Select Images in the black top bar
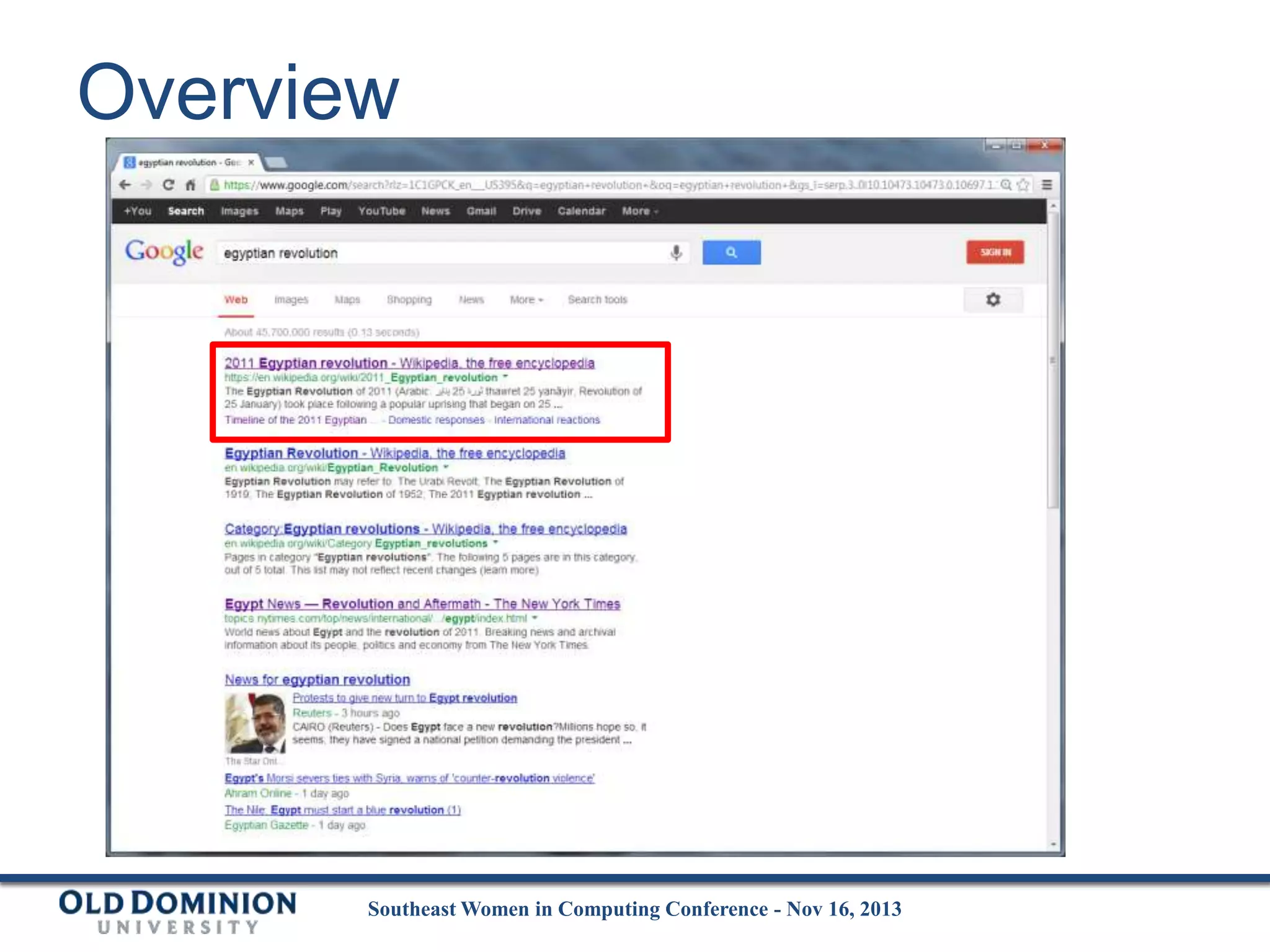The width and height of the screenshot is (1270, 952). 239,211
